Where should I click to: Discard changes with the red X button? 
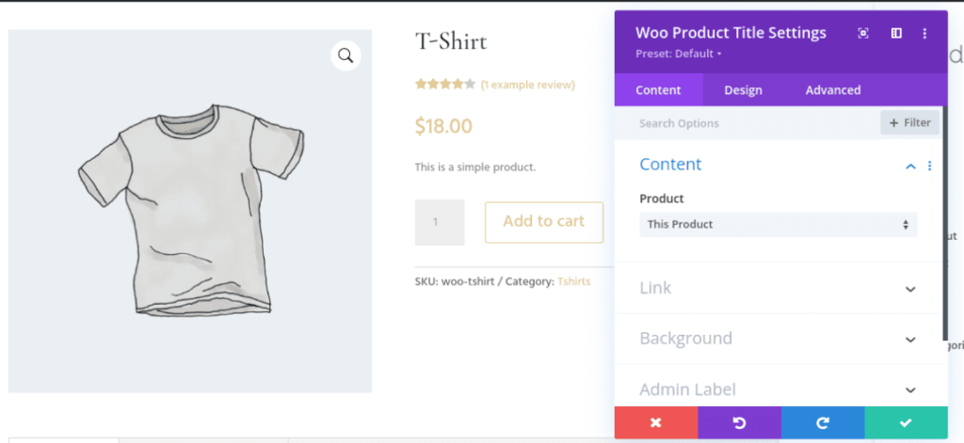click(x=655, y=423)
